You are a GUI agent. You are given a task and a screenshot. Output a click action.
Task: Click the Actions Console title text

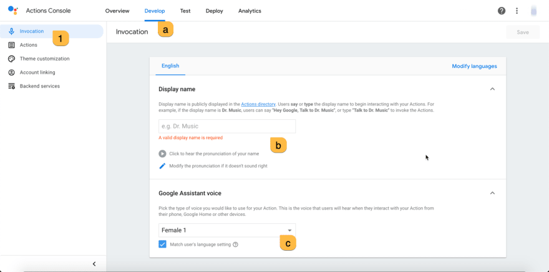click(48, 11)
